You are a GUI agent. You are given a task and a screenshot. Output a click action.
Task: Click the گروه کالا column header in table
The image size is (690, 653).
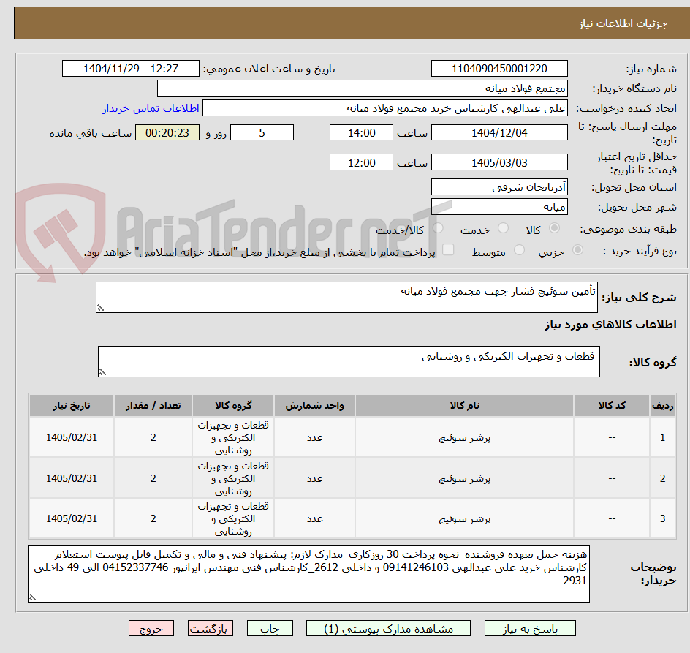(x=233, y=406)
